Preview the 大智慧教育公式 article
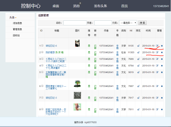 pos(138,72)
